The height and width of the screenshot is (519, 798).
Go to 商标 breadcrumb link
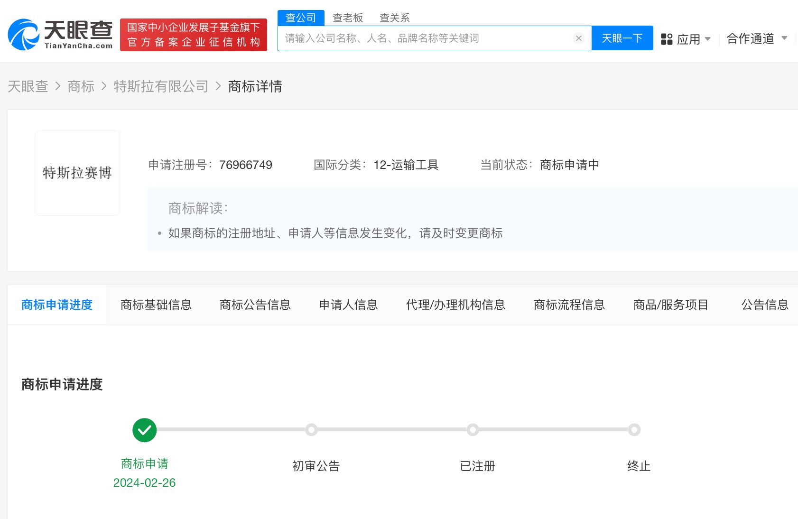(81, 86)
